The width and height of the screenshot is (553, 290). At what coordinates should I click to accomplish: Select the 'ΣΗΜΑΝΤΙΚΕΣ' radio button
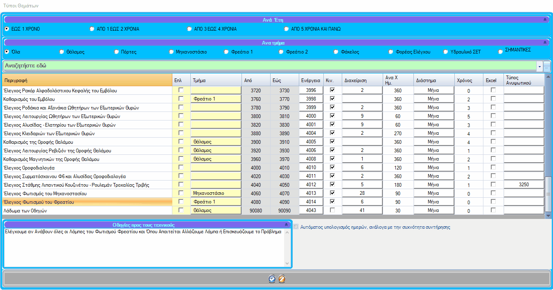click(x=500, y=51)
